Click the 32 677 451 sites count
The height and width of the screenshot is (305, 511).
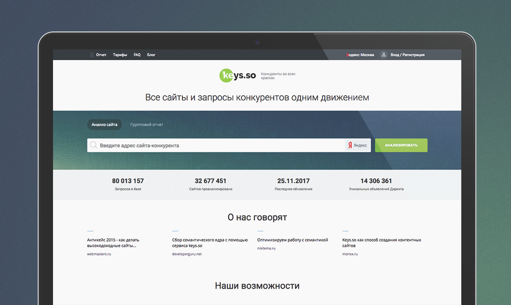210,181
